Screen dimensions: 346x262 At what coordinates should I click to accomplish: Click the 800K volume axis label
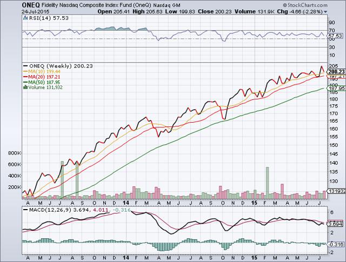click(x=15, y=153)
